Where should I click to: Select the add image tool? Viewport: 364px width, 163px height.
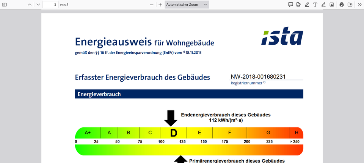click(331, 5)
